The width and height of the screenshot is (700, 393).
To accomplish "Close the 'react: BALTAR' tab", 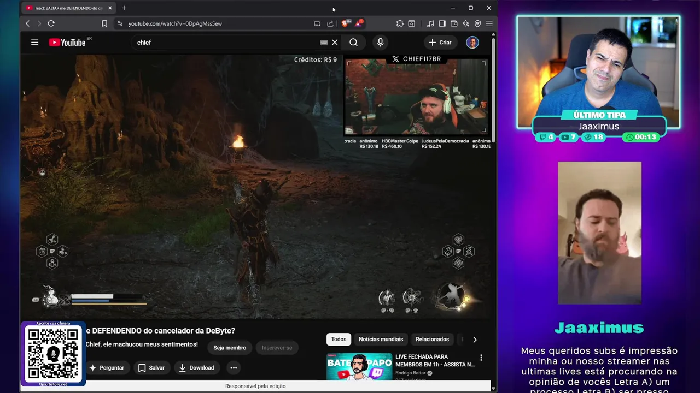I will point(110,8).
